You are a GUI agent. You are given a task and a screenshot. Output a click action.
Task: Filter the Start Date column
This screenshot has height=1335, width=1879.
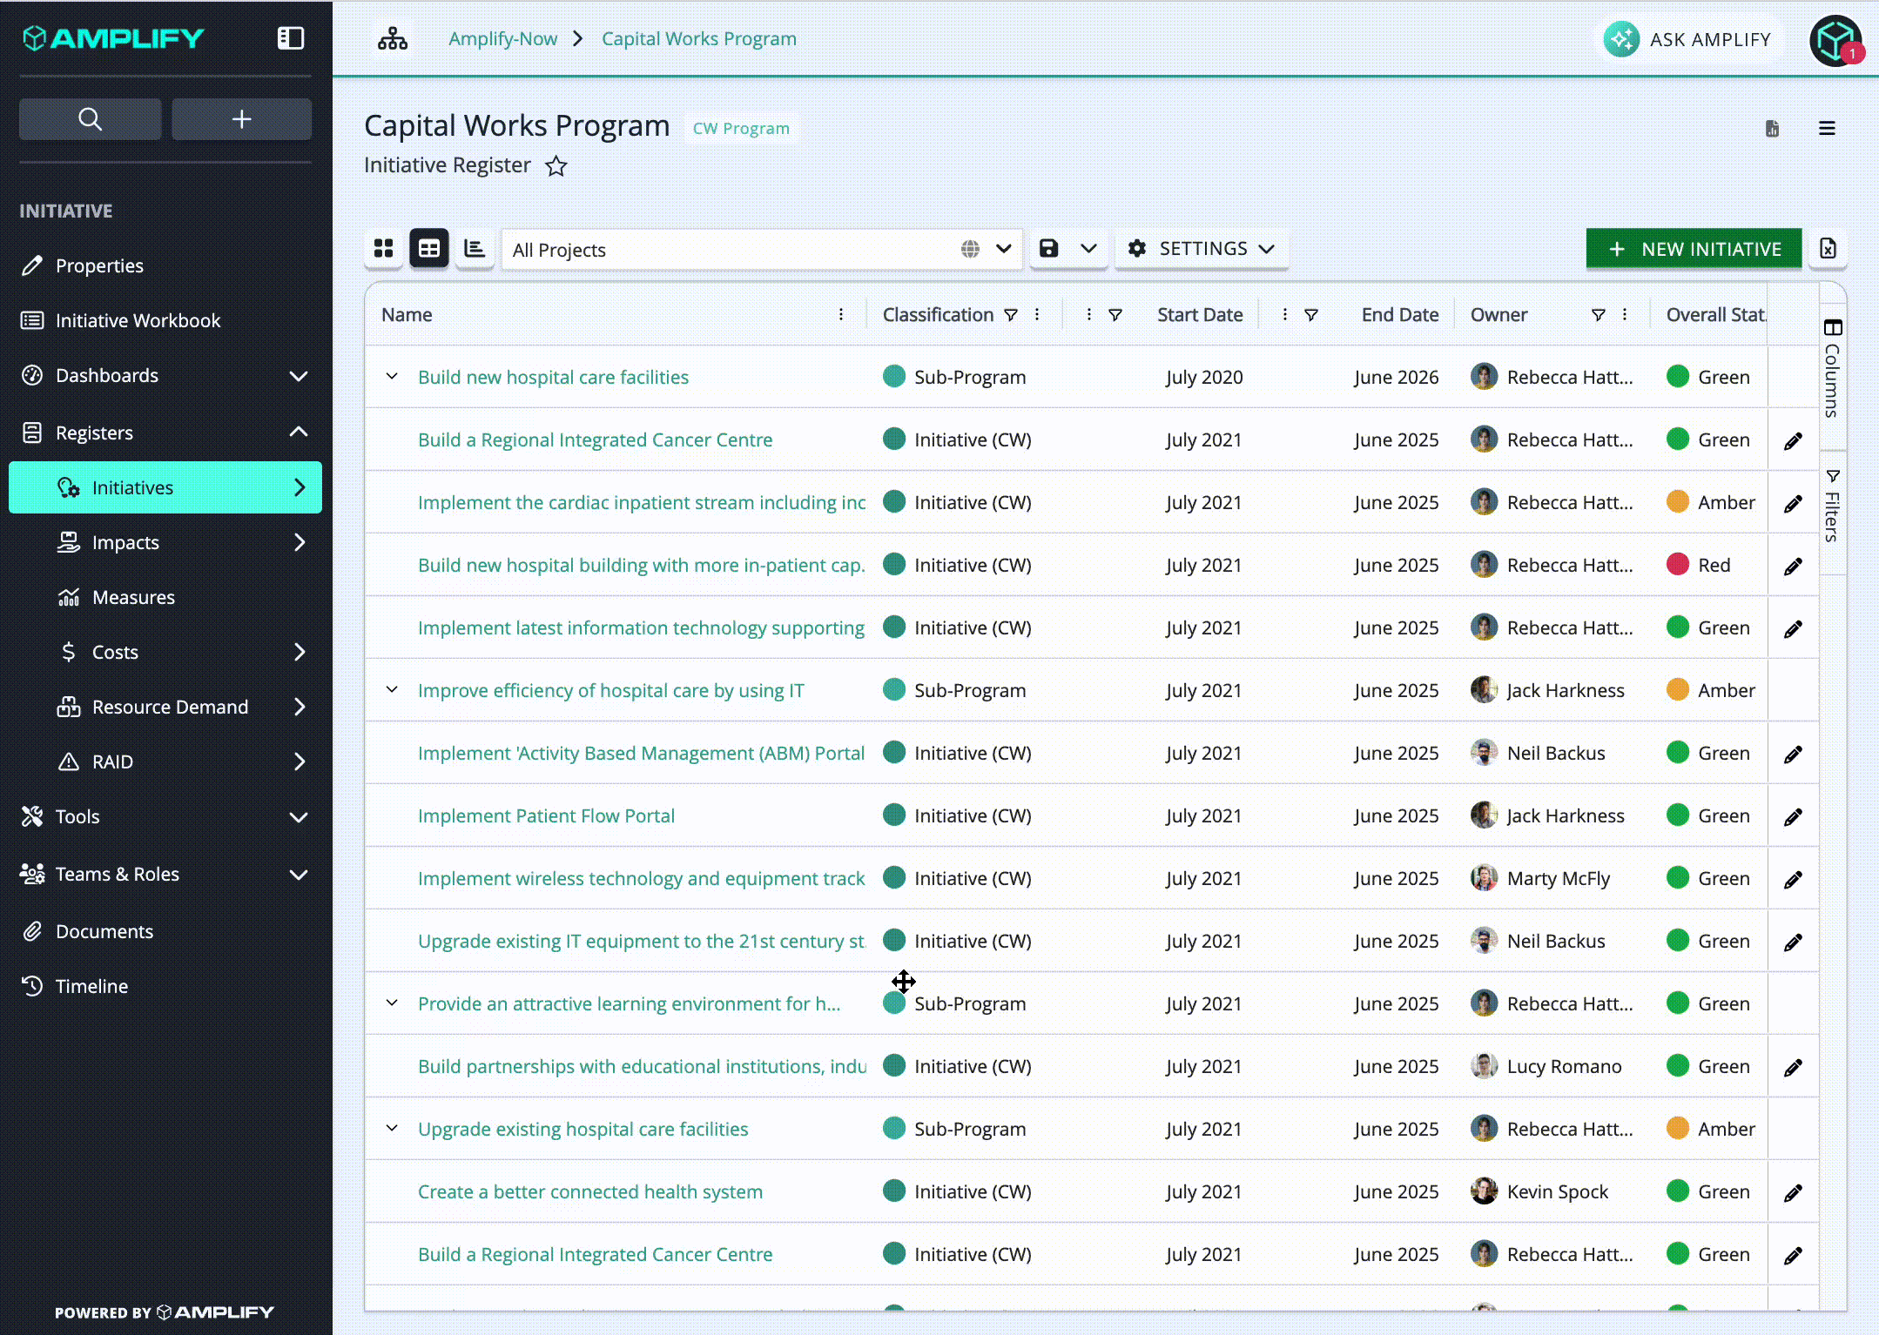1115,315
